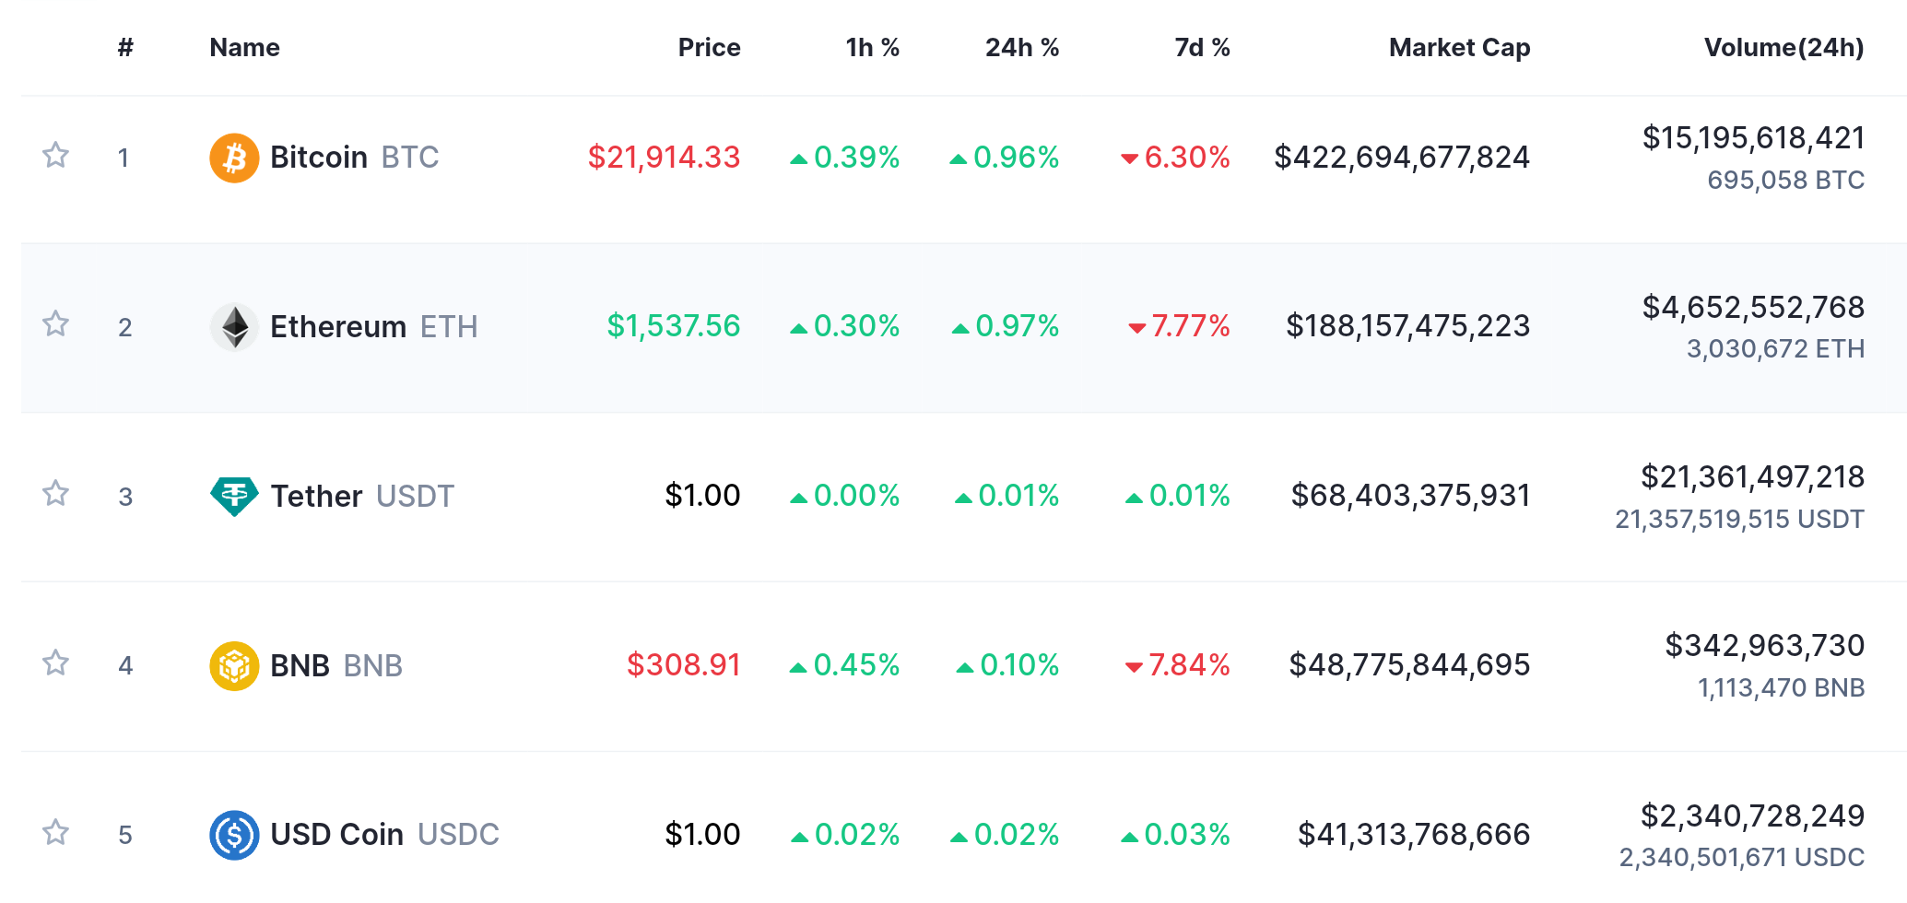Sort by the 24h % column
Viewport: 1907px width, 903px height.
pyautogui.click(x=1021, y=48)
